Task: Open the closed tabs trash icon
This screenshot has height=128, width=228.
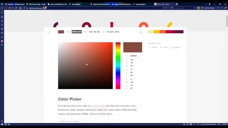Action: pos(209,4)
